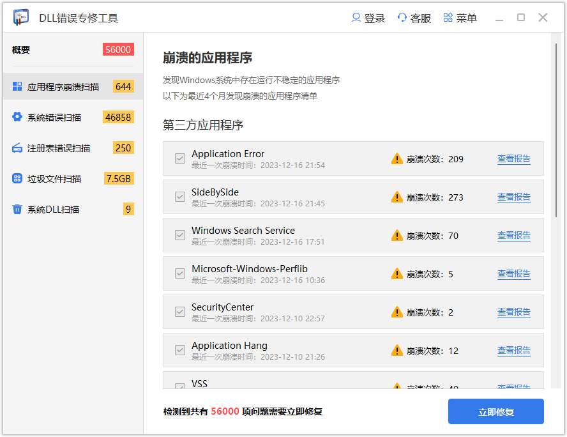This screenshot has height=437, width=567.
Task: Open 查看报告 link for Application Error
Action: click(513, 158)
